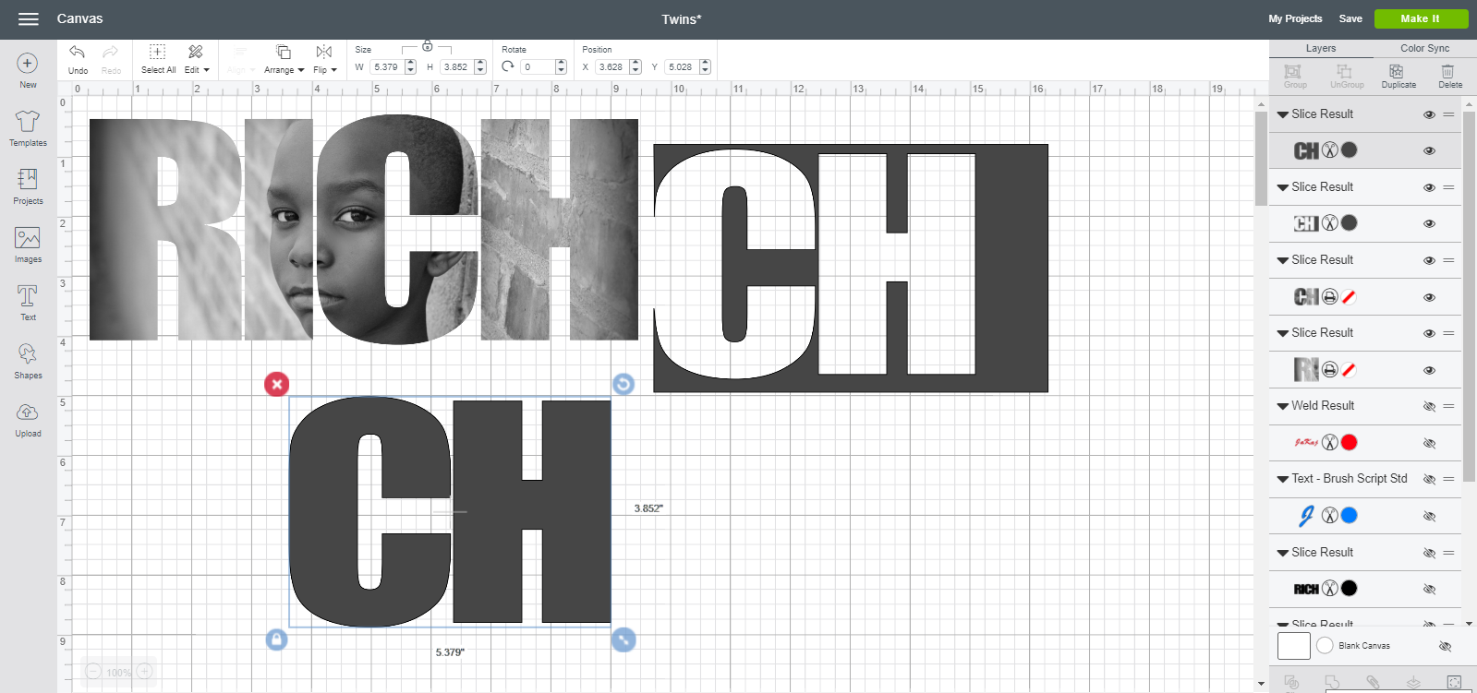Screen dimensions: 1477x693
Task: Click the lock handle on selected shape
Action: 276,639
